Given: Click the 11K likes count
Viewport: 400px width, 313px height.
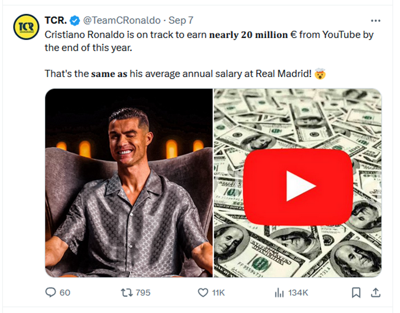Looking at the screenshot, I should (x=218, y=293).
